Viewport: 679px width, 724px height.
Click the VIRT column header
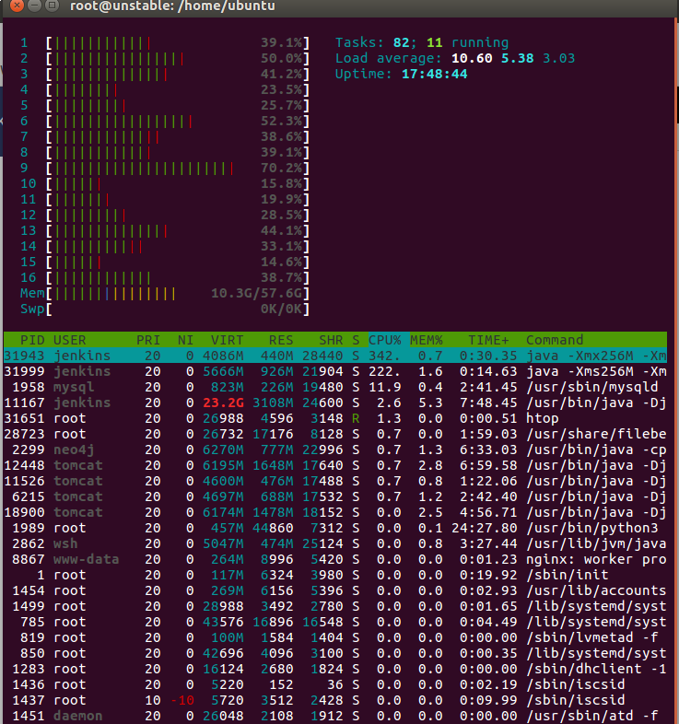[227, 340]
